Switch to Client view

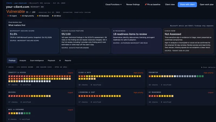[x=170, y=5]
